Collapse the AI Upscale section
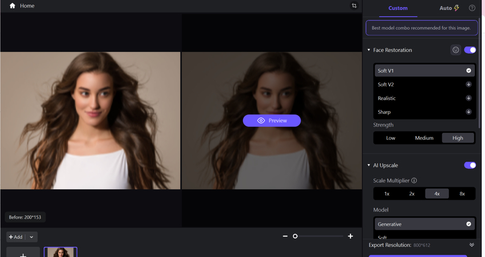Image resolution: width=485 pixels, height=257 pixels. pyautogui.click(x=369, y=165)
